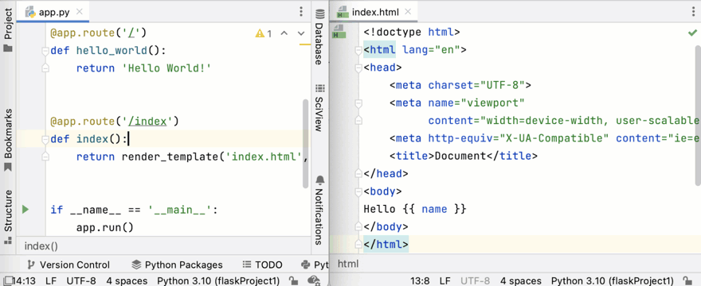Open the inspections widget icon in app.py status bar
The image size is (701, 286).
click(313, 280)
